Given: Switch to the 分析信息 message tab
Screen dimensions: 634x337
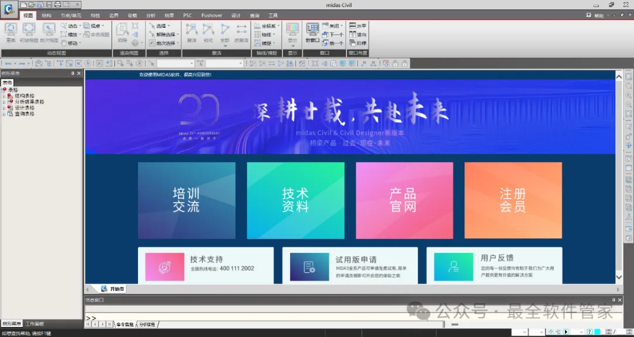Looking at the screenshot, I should point(147,325).
